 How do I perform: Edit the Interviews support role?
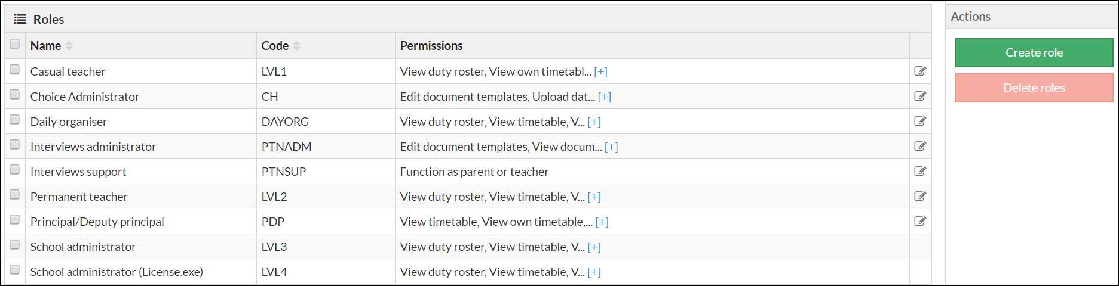click(919, 172)
